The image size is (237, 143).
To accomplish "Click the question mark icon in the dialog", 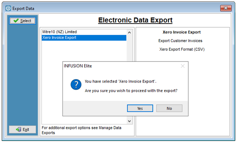I will tap(76, 85).
